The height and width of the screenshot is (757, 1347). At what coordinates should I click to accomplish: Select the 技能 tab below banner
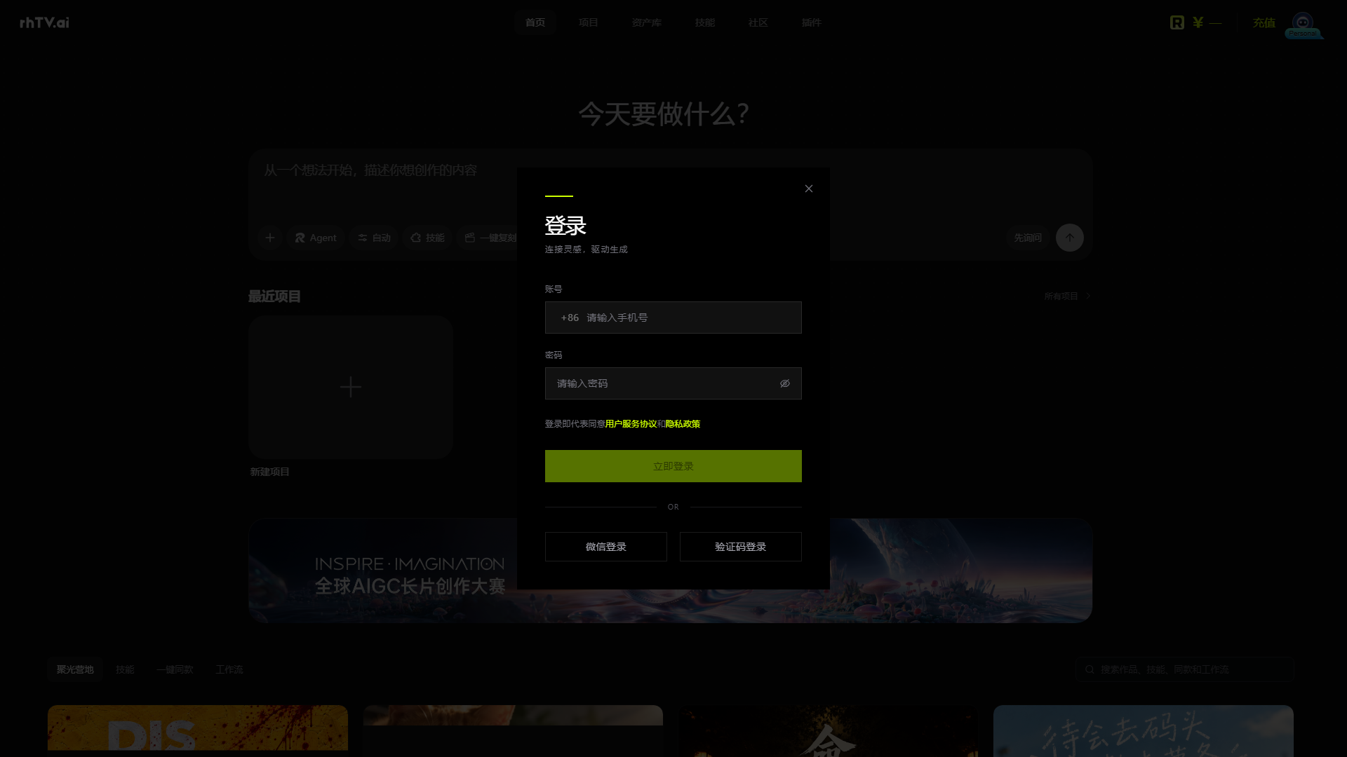click(x=125, y=669)
